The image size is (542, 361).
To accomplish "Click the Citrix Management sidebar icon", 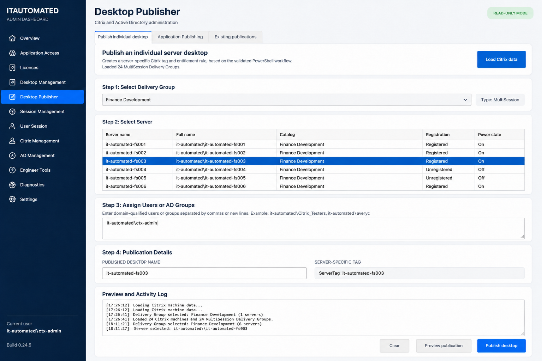I will tap(12, 141).
